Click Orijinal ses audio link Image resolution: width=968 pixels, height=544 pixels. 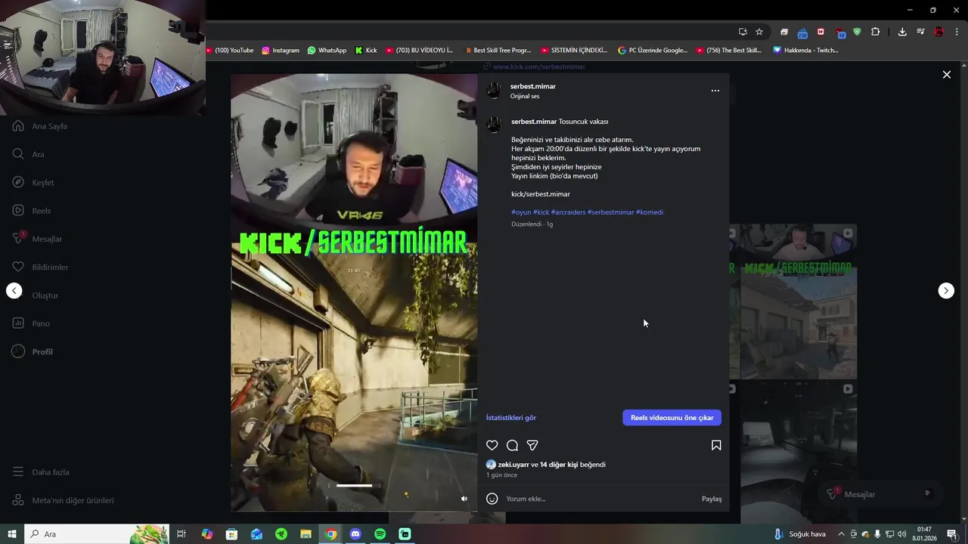(525, 96)
